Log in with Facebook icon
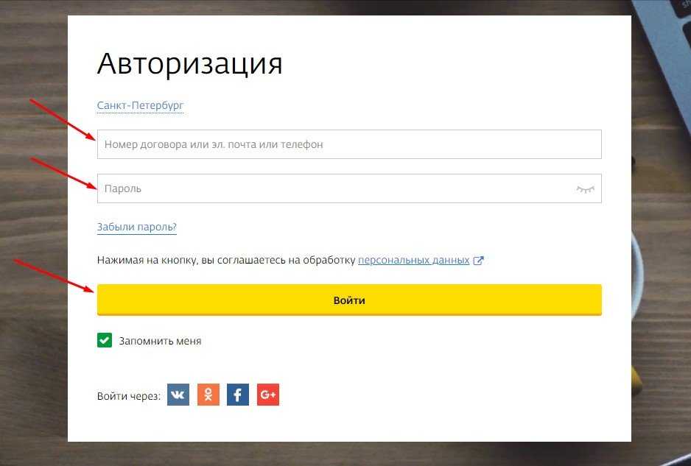This screenshot has height=466, width=691. point(238,395)
